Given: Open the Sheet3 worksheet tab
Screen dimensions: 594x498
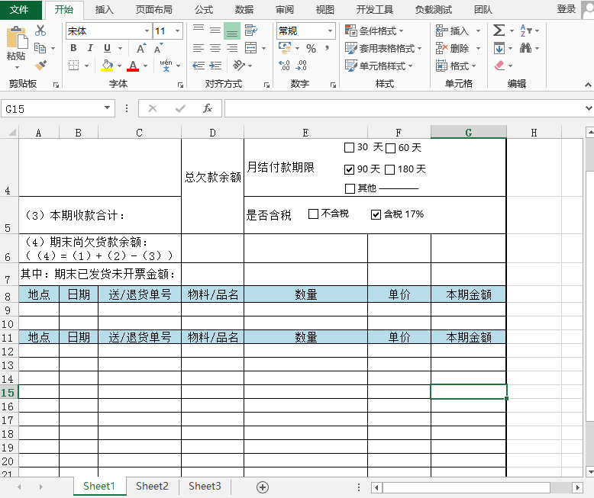Looking at the screenshot, I should click(205, 486).
